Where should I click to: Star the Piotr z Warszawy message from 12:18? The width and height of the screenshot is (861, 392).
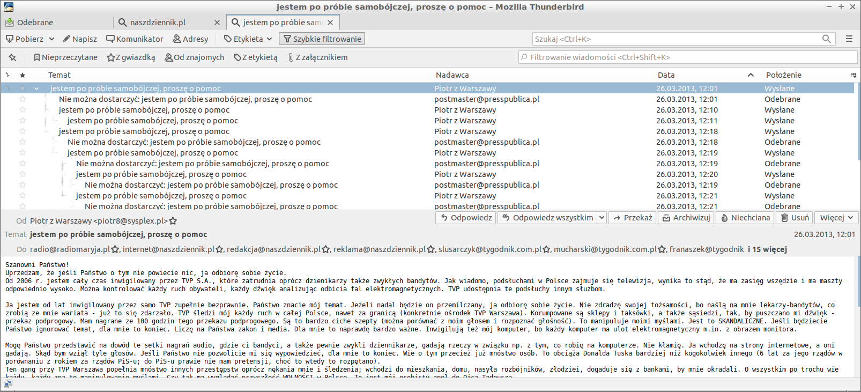pos(23,131)
